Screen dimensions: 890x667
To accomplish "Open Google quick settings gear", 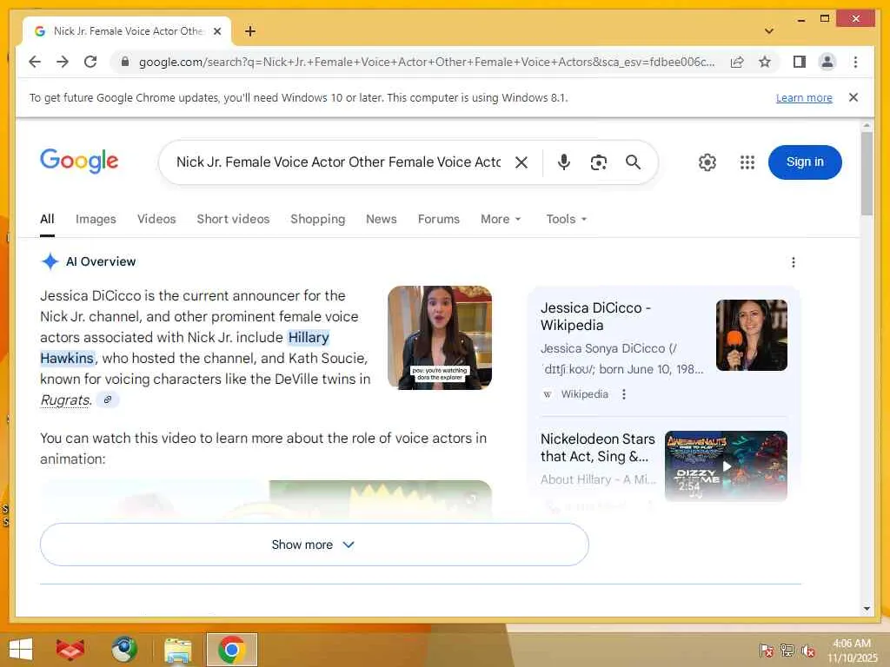I will pyautogui.click(x=707, y=162).
